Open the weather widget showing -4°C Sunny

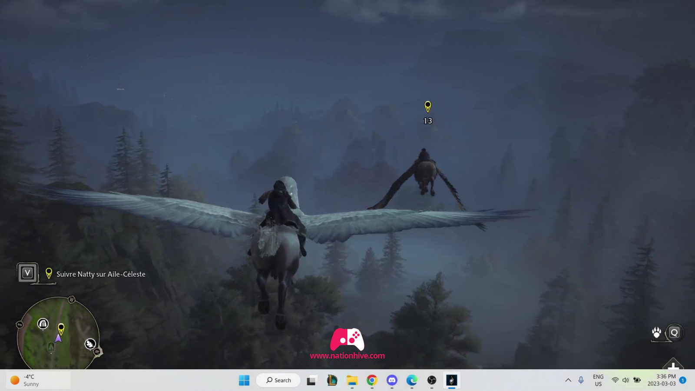tap(38, 380)
